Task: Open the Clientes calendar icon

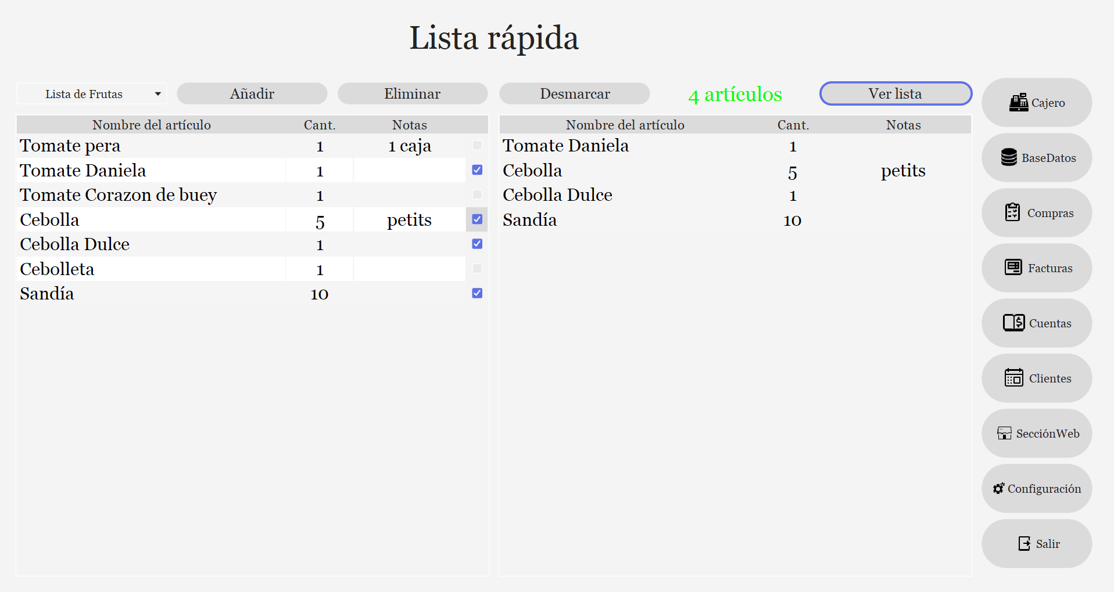Action: tap(1013, 378)
